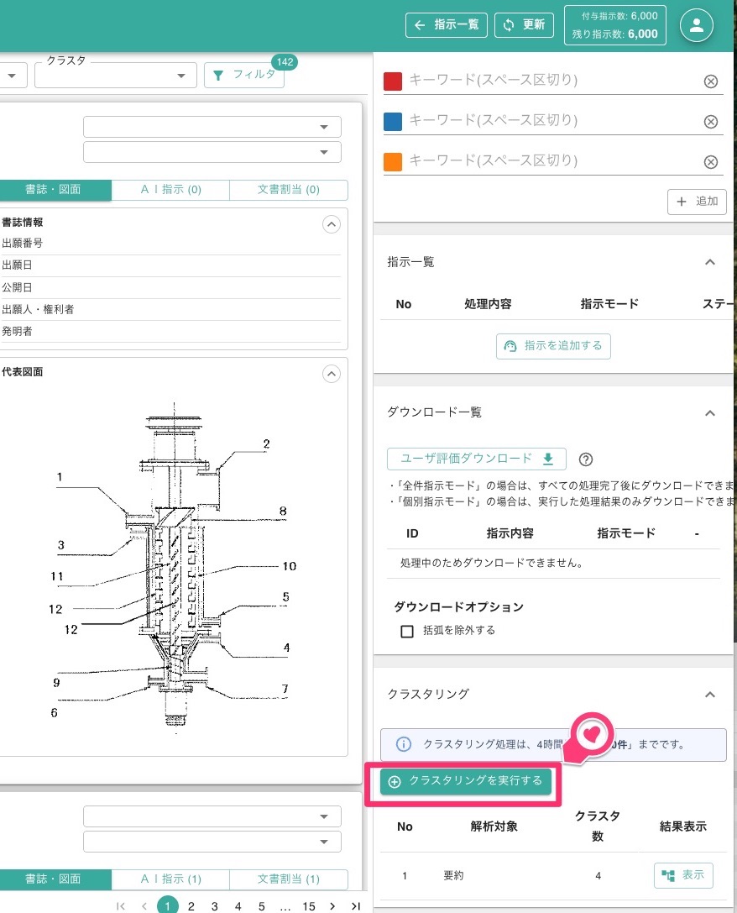This screenshot has width=737, height=913.
Task: Toggle the 括弧を除外する checkbox
Action: click(x=407, y=631)
